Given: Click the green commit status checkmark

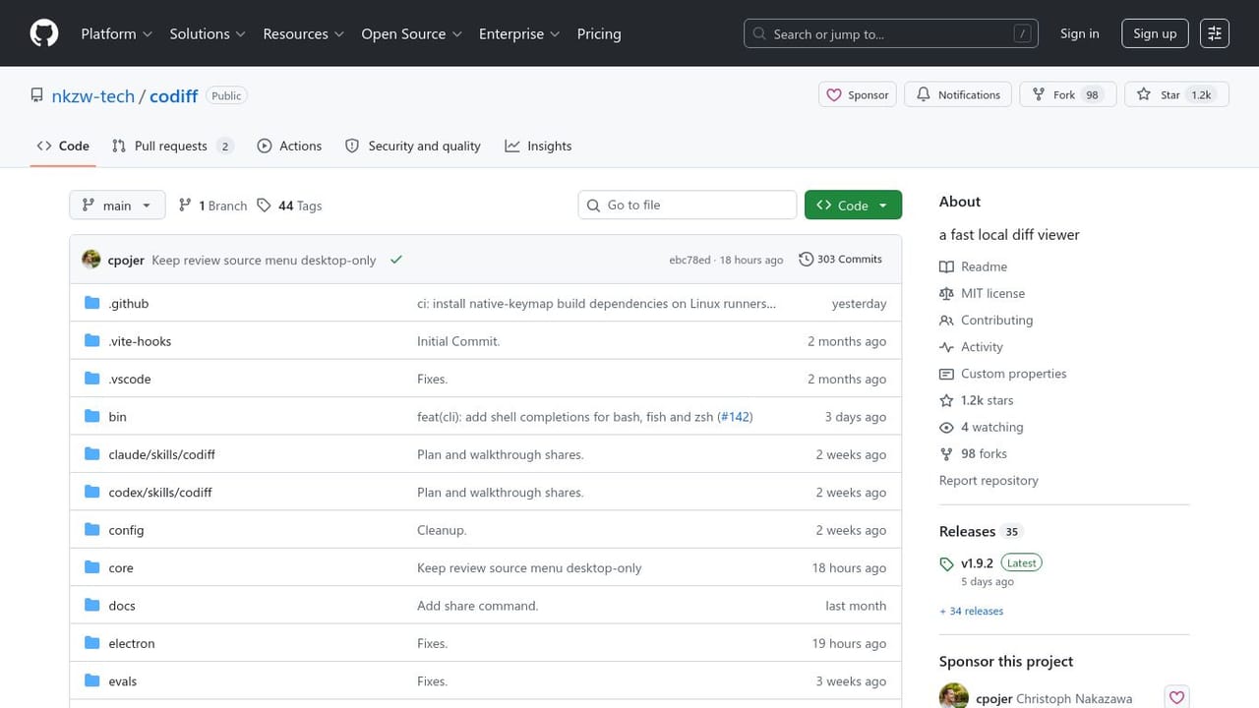Looking at the screenshot, I should click(x=396, y=260).
